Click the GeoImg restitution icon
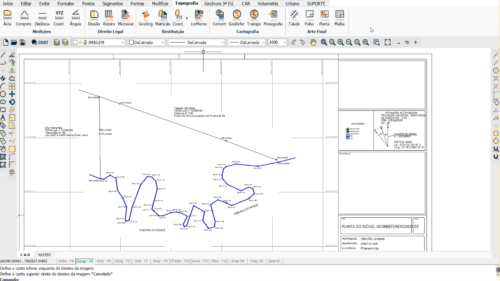 (x=145, y=18)
